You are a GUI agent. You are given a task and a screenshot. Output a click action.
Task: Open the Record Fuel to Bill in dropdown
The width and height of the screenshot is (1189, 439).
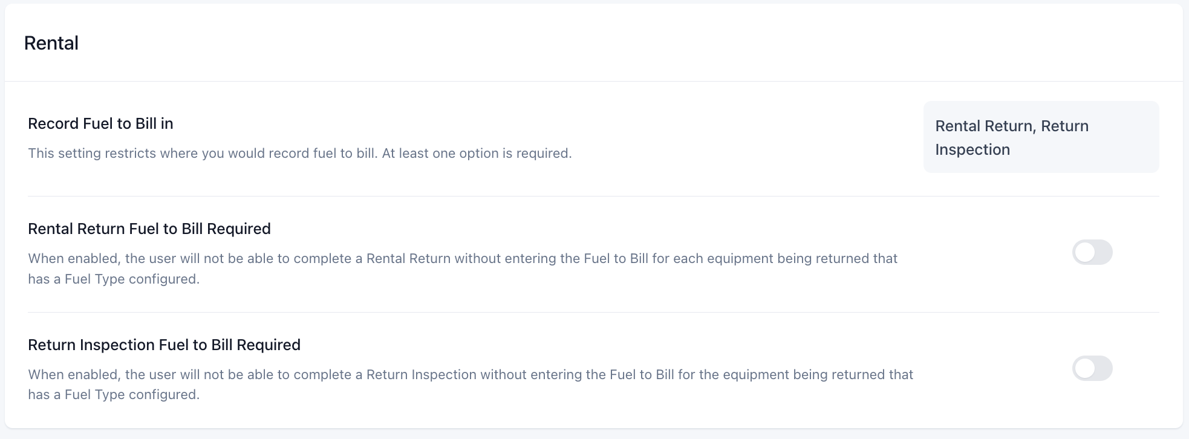(1040, 137)
